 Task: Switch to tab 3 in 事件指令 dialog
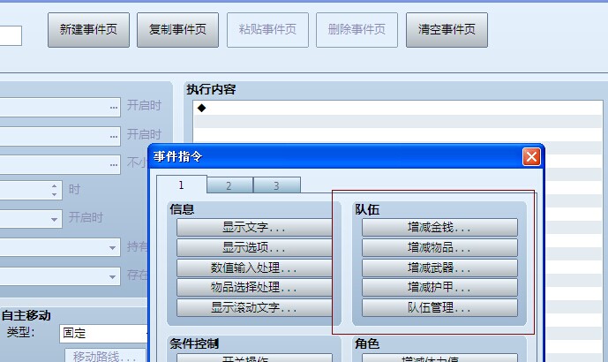pyautogui.click(x=276, y=185)
